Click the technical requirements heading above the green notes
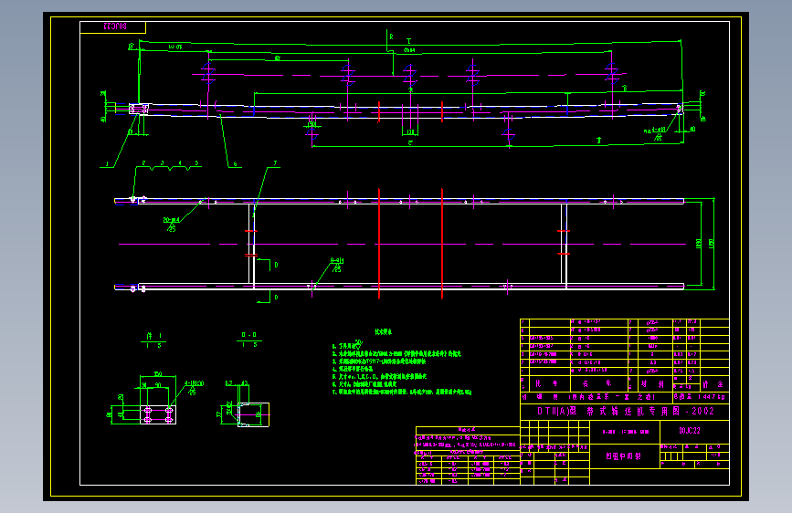This screenshot has width=792, height=513. click(x=383, y=331)
